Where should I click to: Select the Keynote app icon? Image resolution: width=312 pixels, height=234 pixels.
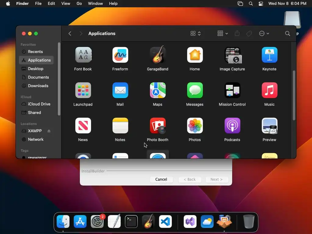pyautogui.click(x=269, y=55)
